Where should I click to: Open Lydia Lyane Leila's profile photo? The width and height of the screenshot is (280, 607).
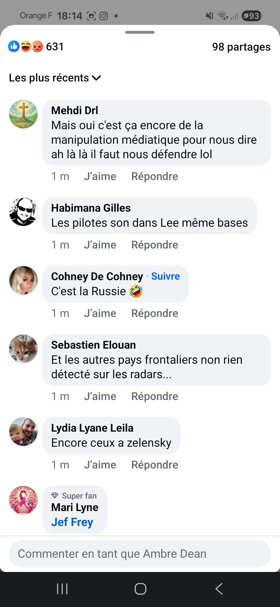23,432
